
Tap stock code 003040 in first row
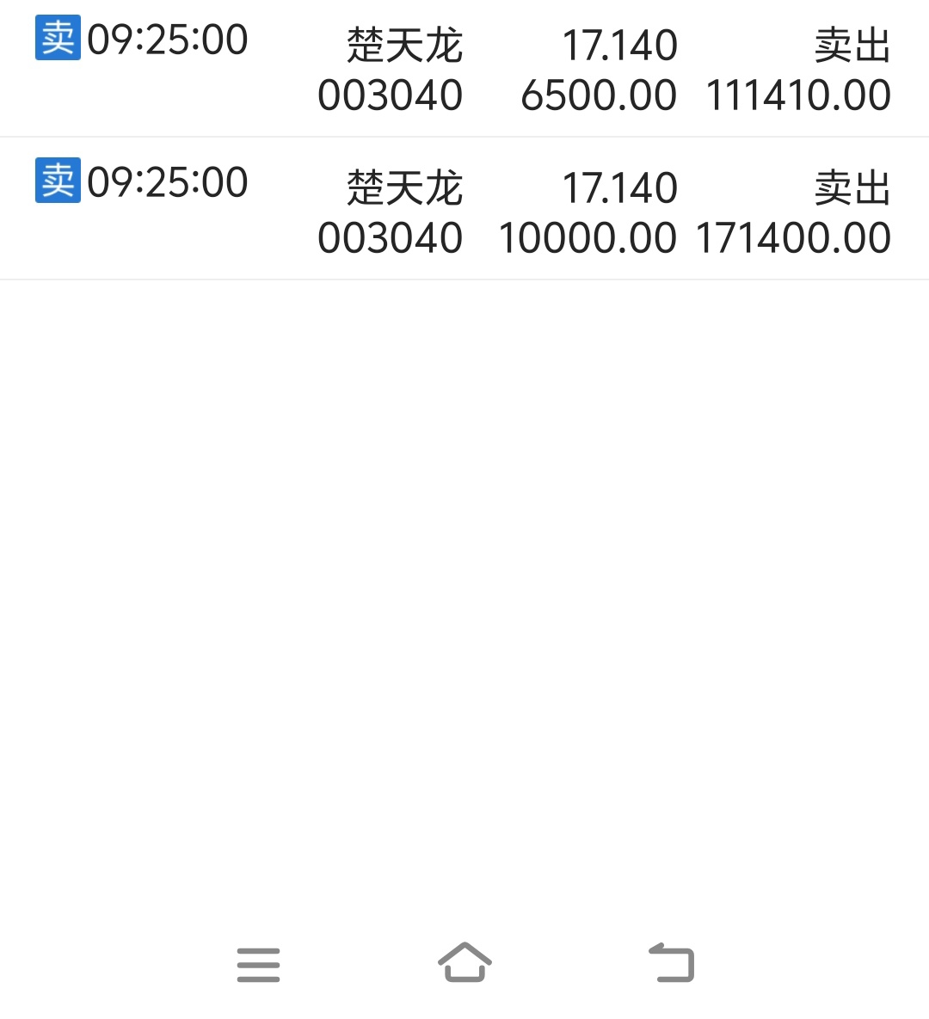click(x=390, y=95)
